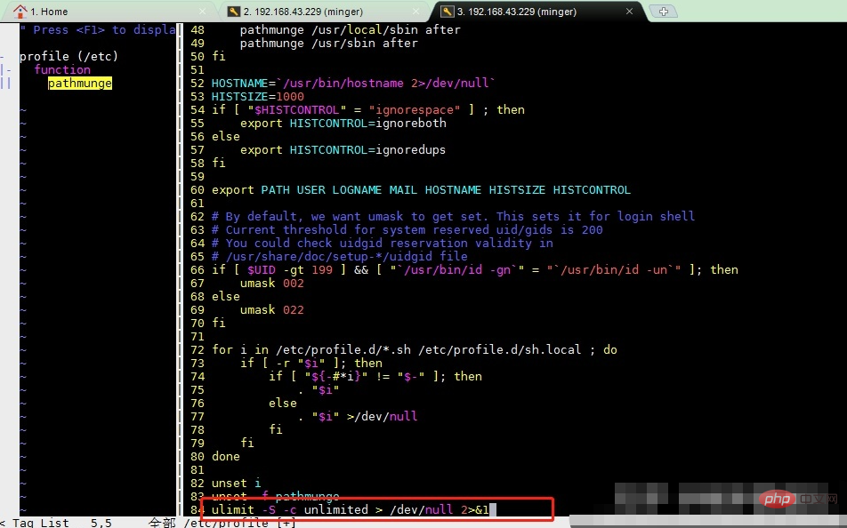Click line 48 'pathmunge /usr/local/sbin after'

(350, 29)
